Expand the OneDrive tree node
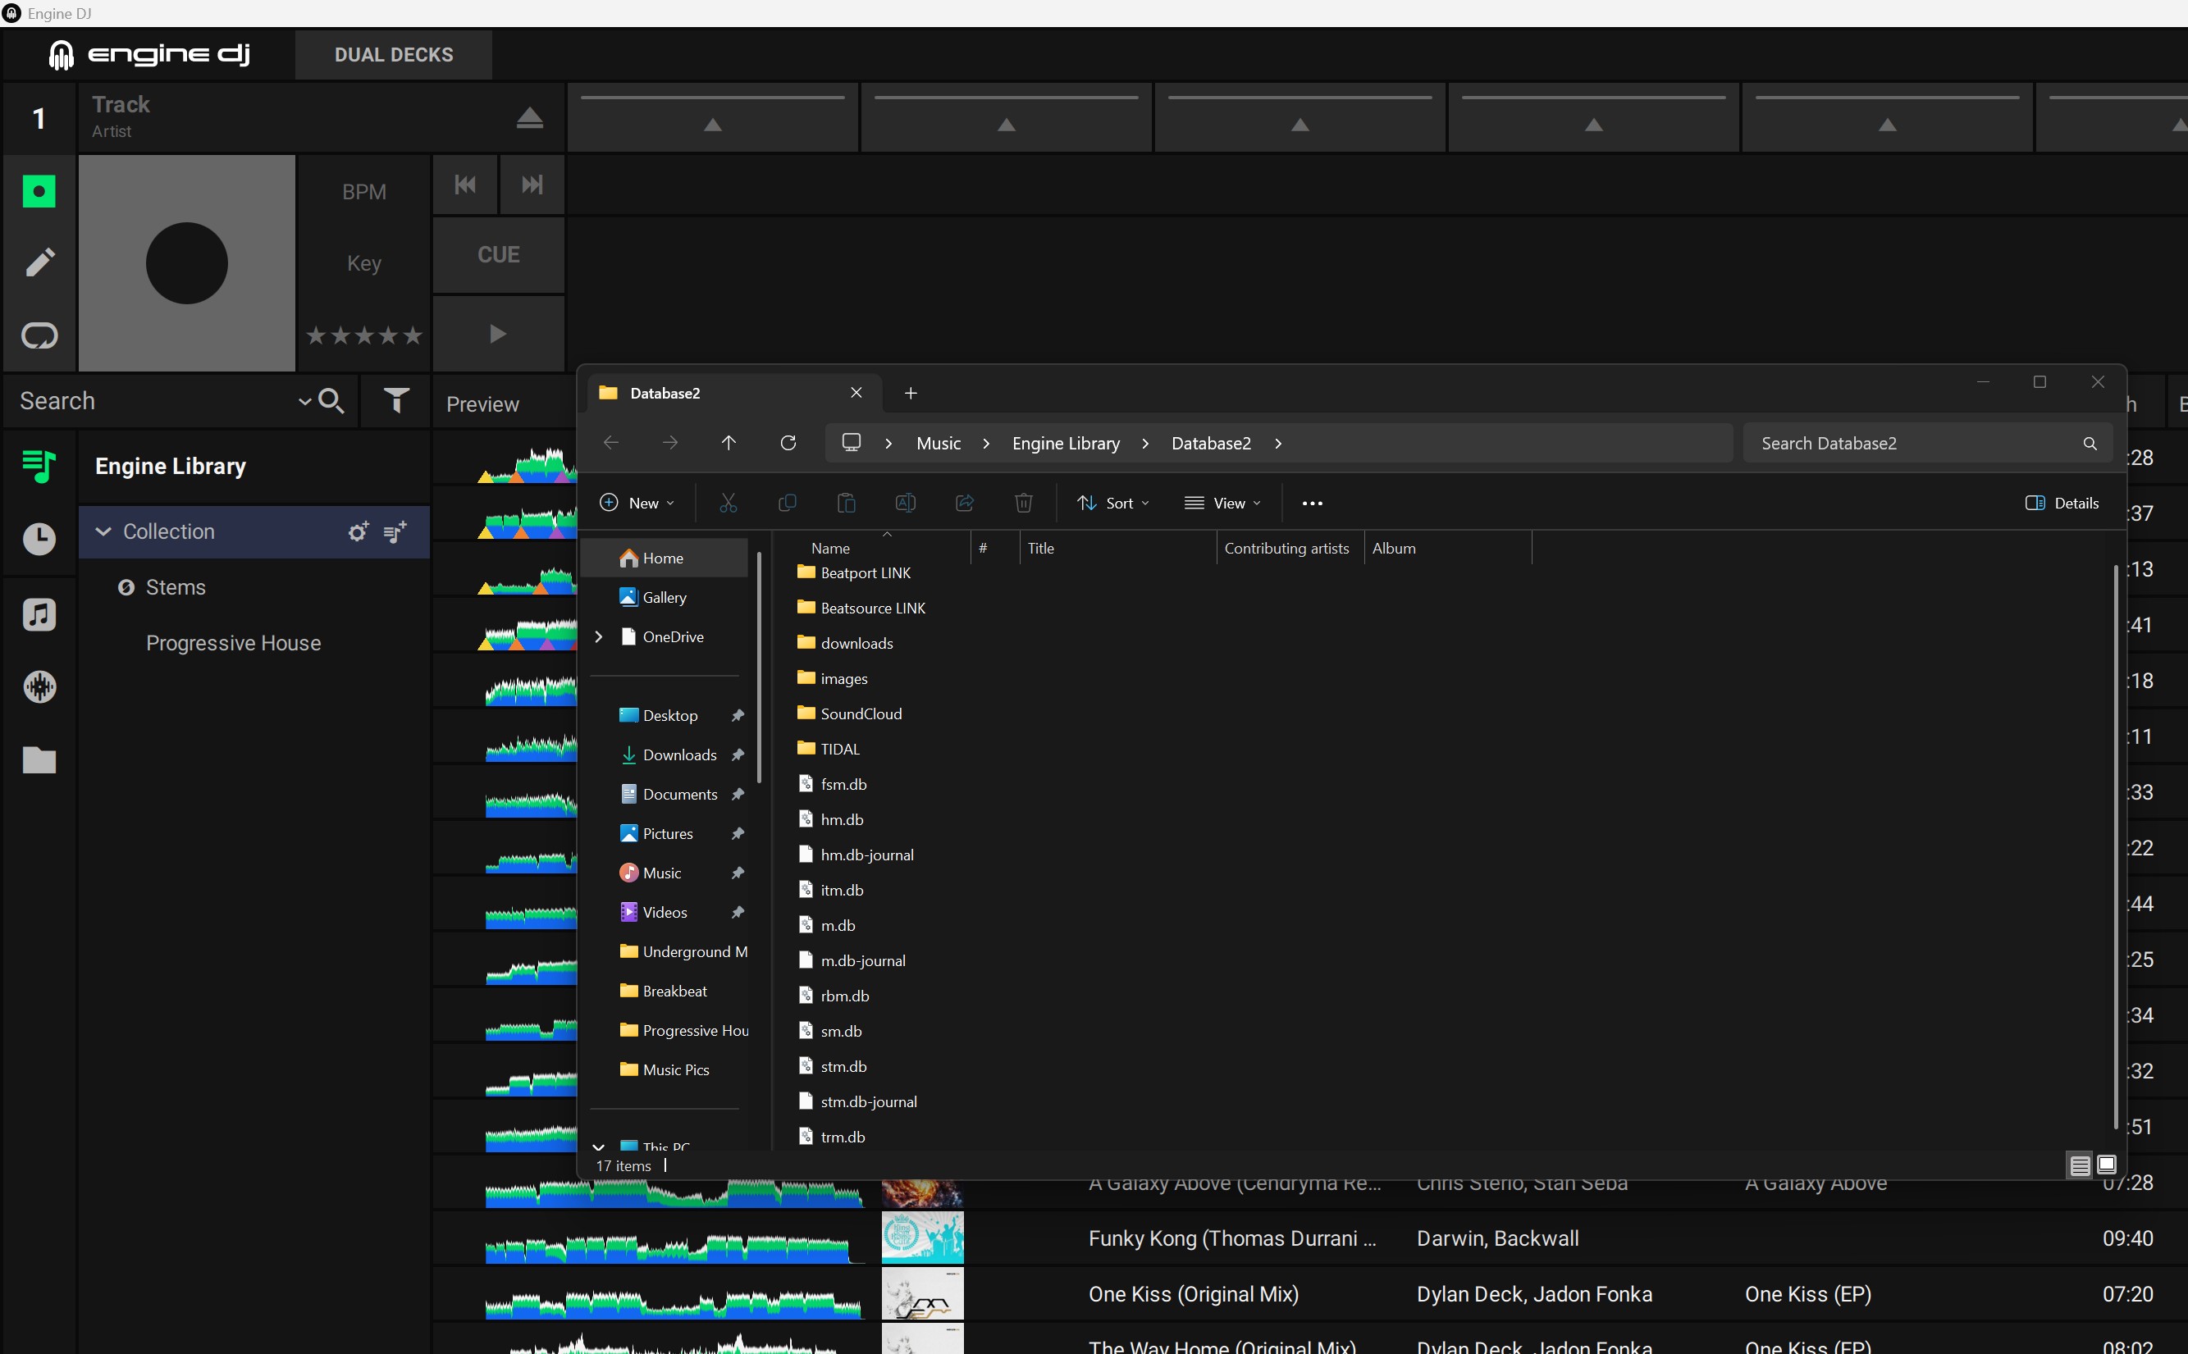Image resolution: width=2188 pixels, height=1354 pixels. coord(599,636)
